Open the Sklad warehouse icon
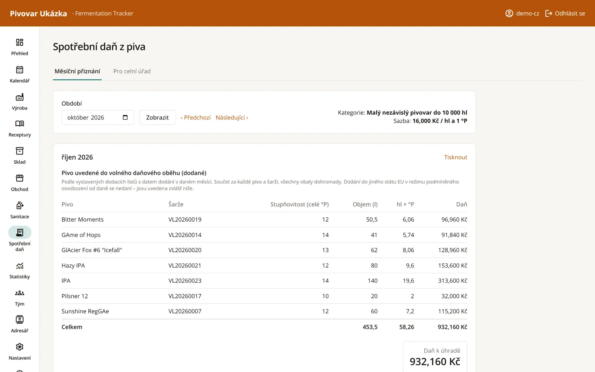 pos(20,151)
